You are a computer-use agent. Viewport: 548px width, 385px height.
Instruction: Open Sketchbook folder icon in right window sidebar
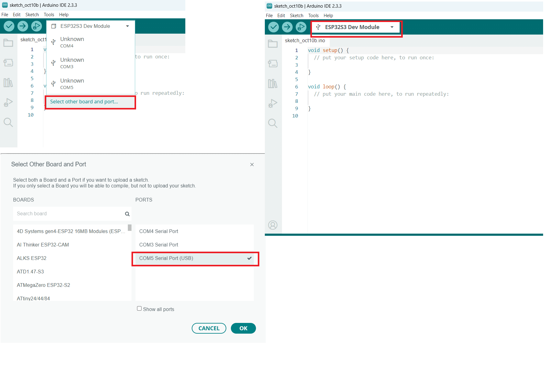[x=273, y=44]
